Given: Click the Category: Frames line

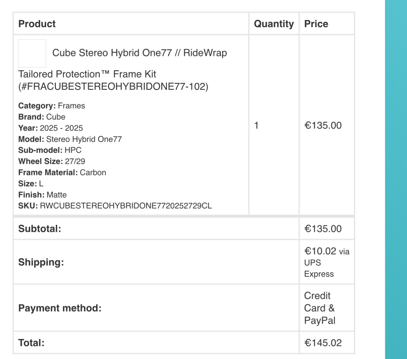Looking at the screenshot, I should pyautogui.click(x=52, y=106).
